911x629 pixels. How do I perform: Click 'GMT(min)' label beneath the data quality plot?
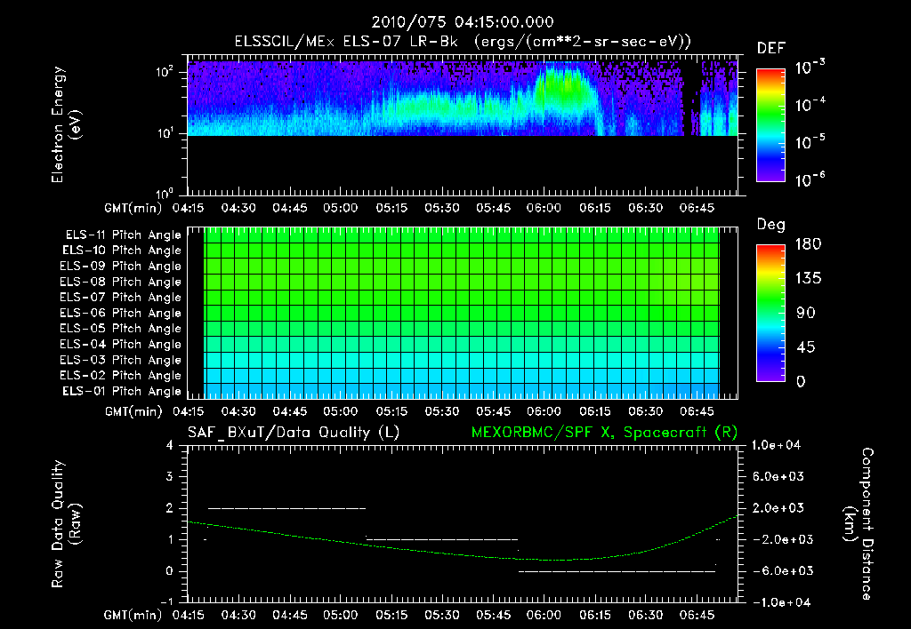[x=133, y=615]
